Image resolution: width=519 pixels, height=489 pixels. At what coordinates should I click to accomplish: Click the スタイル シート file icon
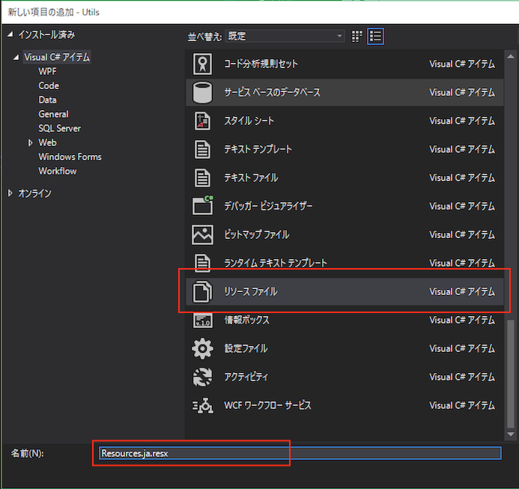[202, 121]
